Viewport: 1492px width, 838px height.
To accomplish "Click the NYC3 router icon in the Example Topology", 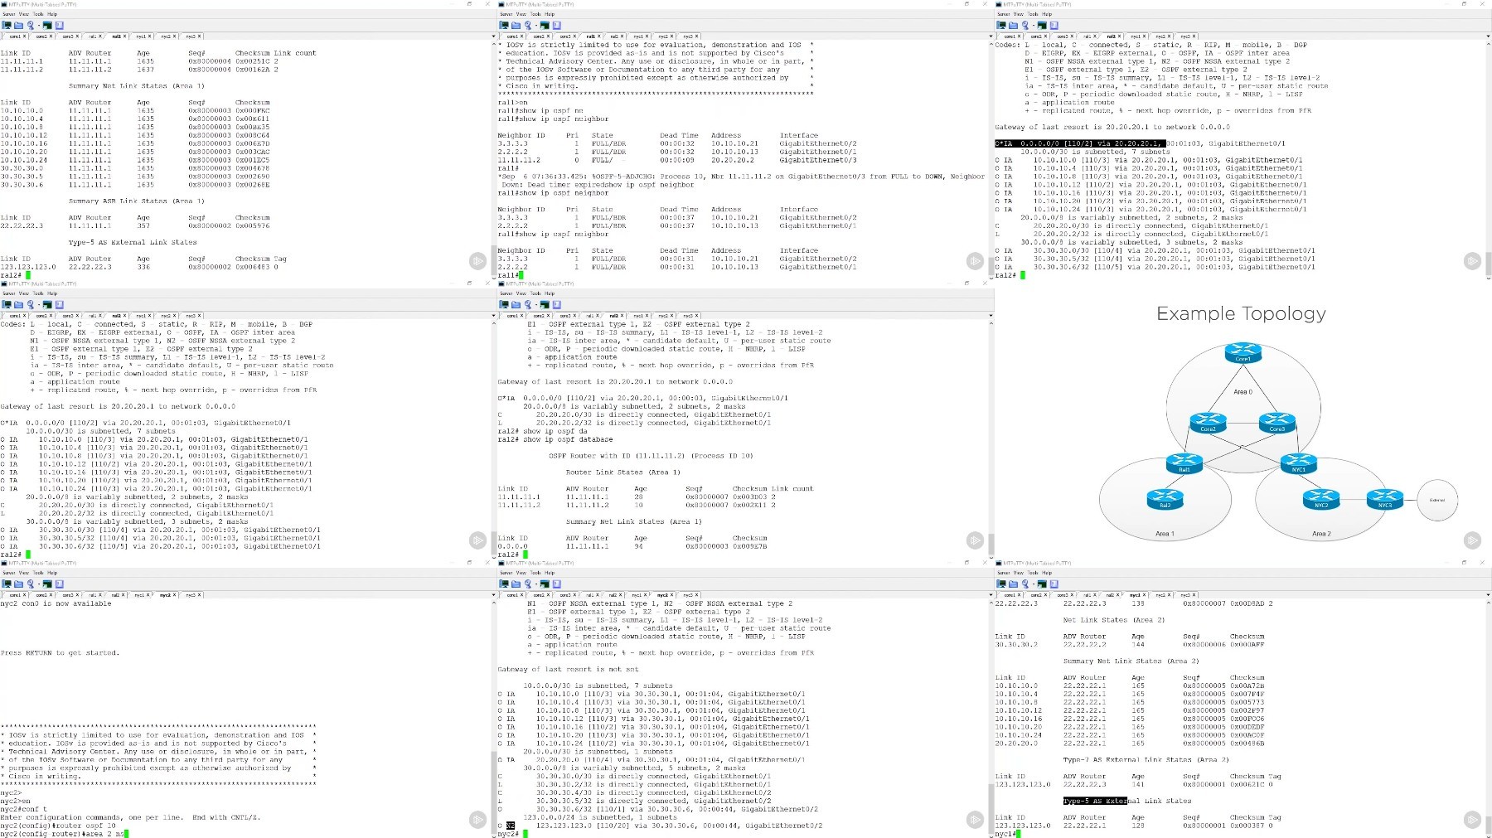I will point(1385,499).
